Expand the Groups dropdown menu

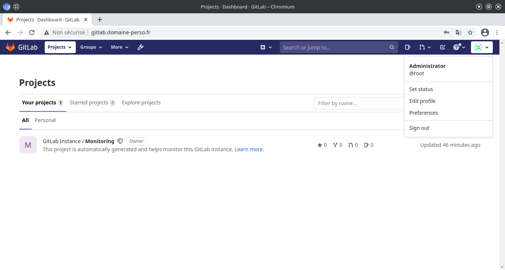[91, 47]
